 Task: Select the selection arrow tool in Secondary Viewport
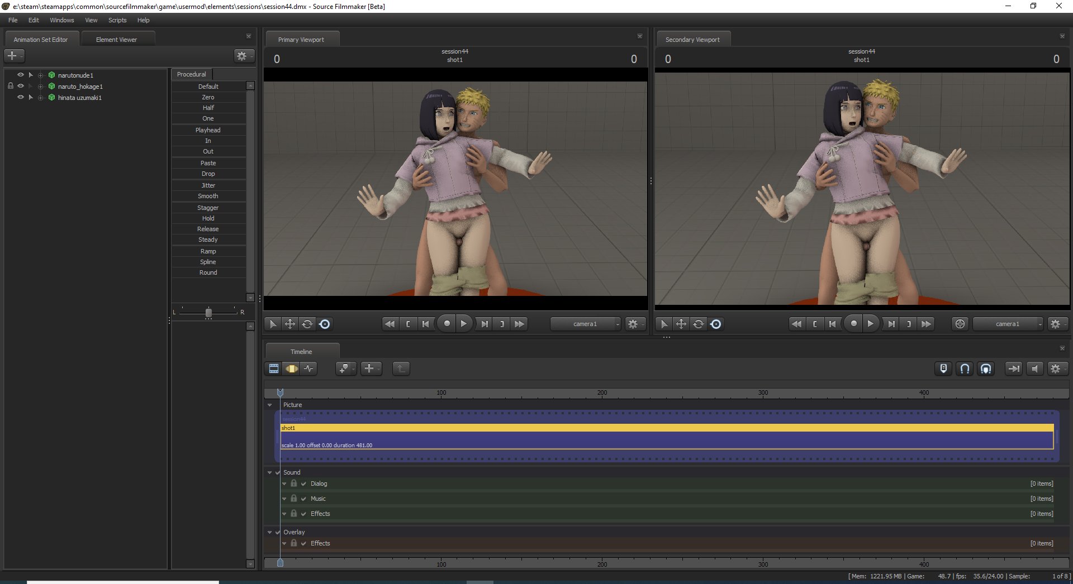[x=664, y=324]
